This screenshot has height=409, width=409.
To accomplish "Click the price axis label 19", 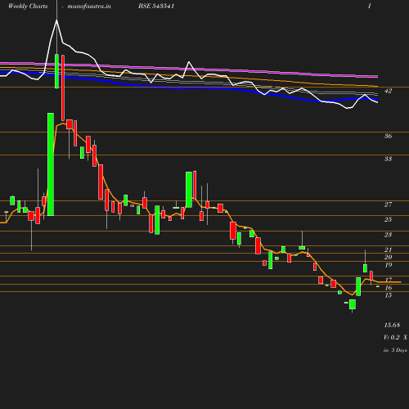I will coord(388,265).
